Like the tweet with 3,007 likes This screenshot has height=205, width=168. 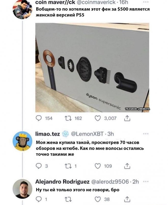pyautogui.click(x=98, y=118)
